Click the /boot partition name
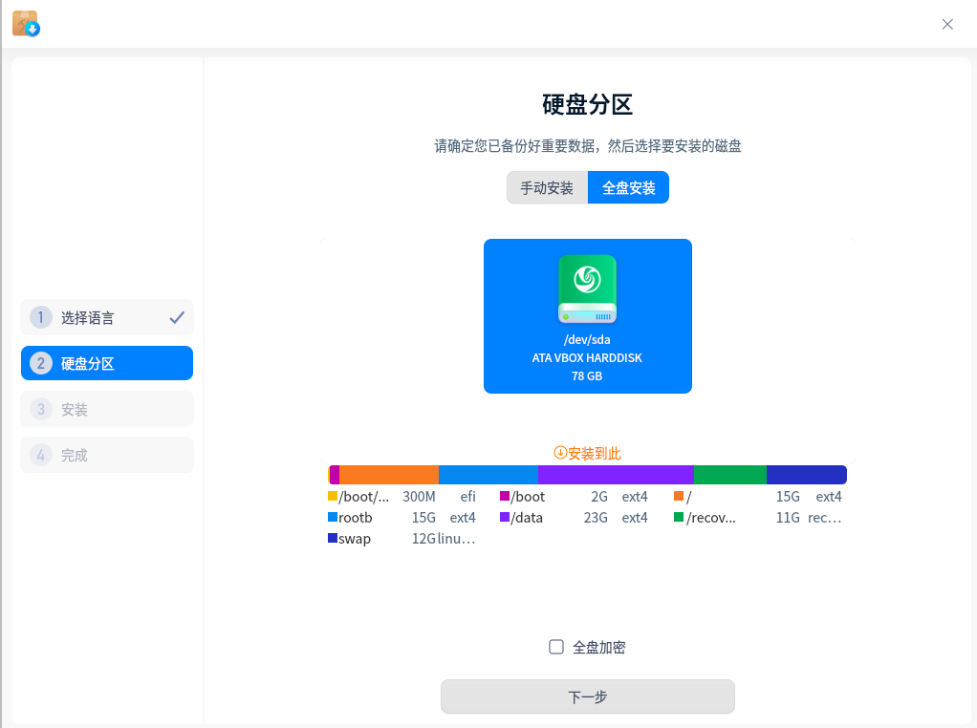This screenshot has height=728, width=977. click(528, 497)
